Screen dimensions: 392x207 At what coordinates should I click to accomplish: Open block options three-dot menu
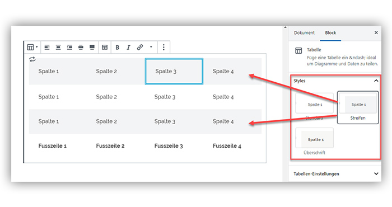click(164, 47)
